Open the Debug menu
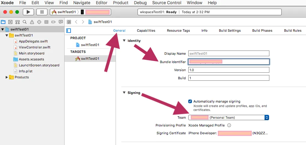306x145 pixels. point(140,3)
